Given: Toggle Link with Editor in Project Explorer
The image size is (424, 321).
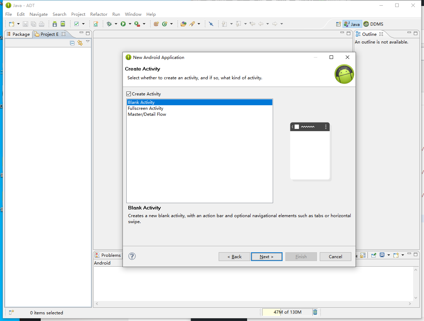Looking at the screenshot, I should point(80,43).
